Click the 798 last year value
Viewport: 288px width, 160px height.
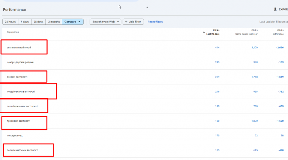[255, 106]
